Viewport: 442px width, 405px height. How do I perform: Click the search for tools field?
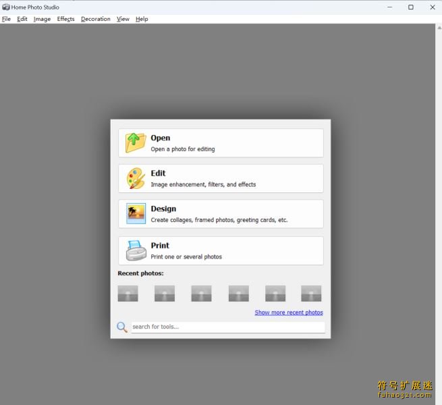[228, 327]
